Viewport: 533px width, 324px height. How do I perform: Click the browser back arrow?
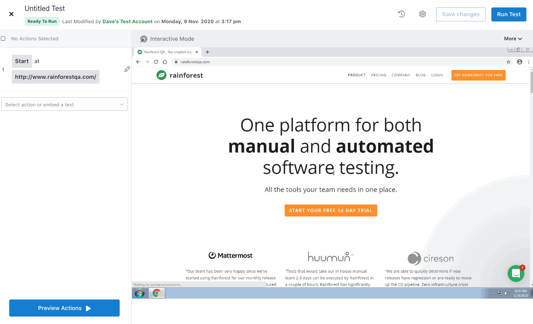click(x=138, y=62)
